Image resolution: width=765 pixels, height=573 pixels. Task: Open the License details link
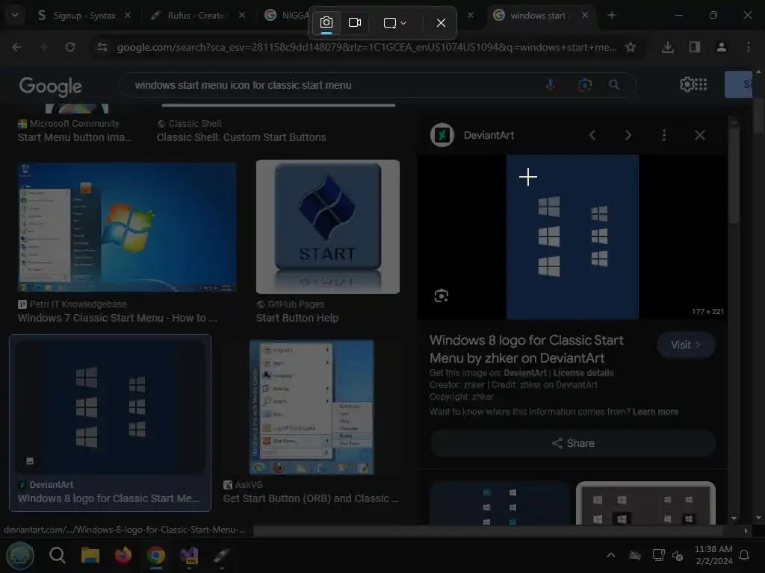point(583,373)
